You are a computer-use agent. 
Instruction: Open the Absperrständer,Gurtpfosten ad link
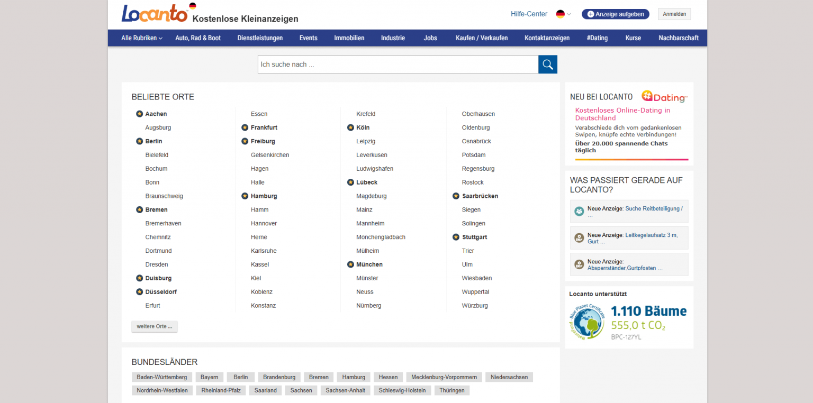coord(625,268)
